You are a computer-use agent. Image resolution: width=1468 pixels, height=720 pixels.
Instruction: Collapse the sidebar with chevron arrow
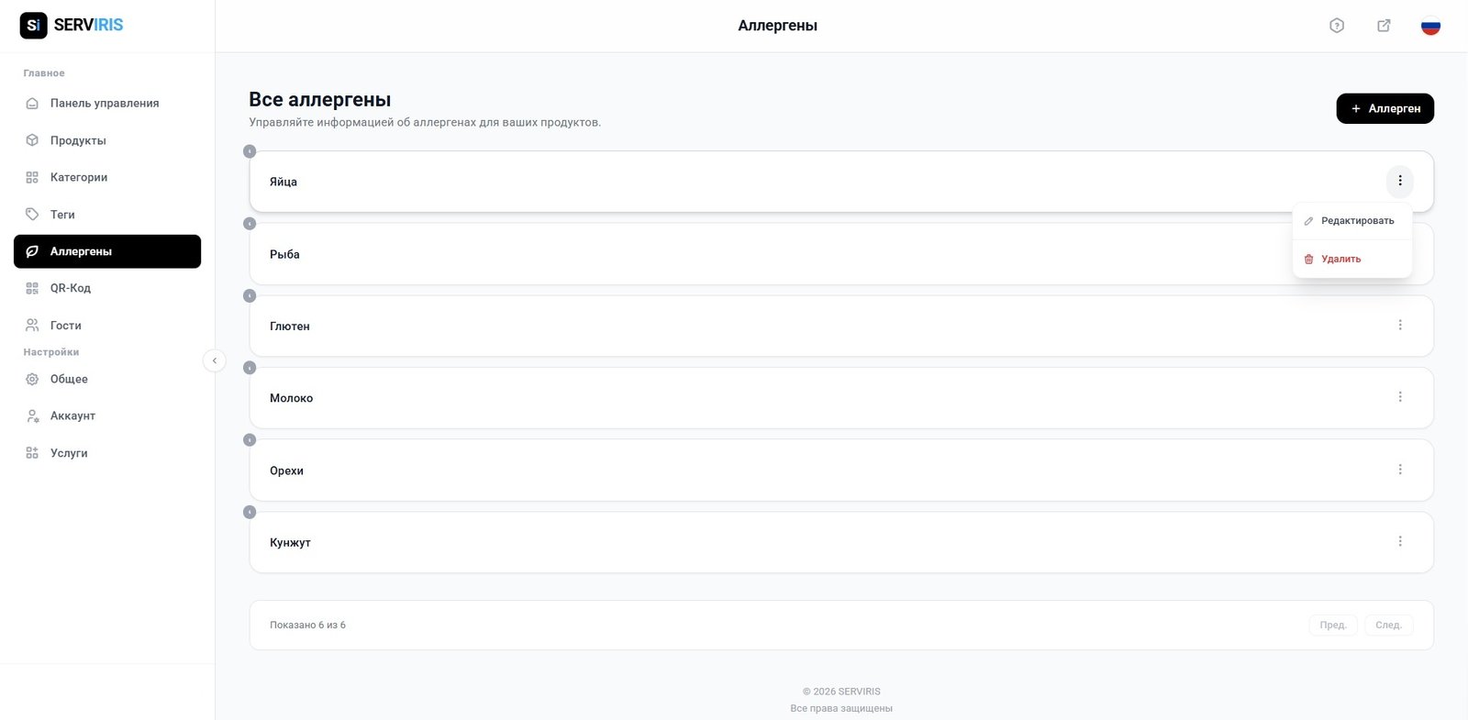click(214, 360)
